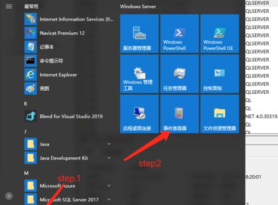The width and height of the screenshot is (278, 205).
Task: Launch 命令提示符 command prompt
Action: (69, 61)
